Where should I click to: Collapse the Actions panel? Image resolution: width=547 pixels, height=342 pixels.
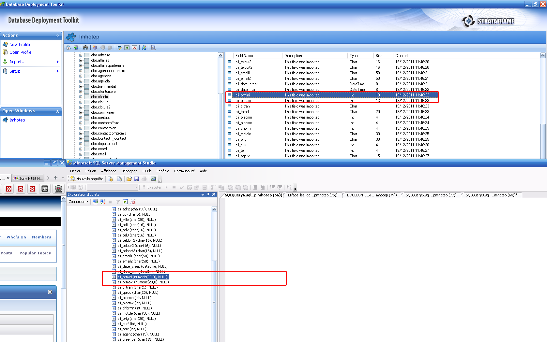pos(58,36)
